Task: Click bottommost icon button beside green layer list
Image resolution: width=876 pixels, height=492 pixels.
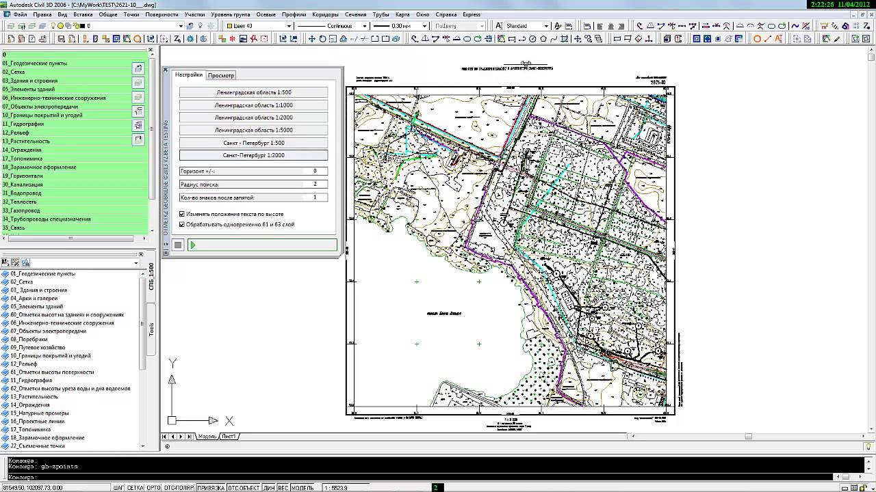Action: (x=138, y=139)
